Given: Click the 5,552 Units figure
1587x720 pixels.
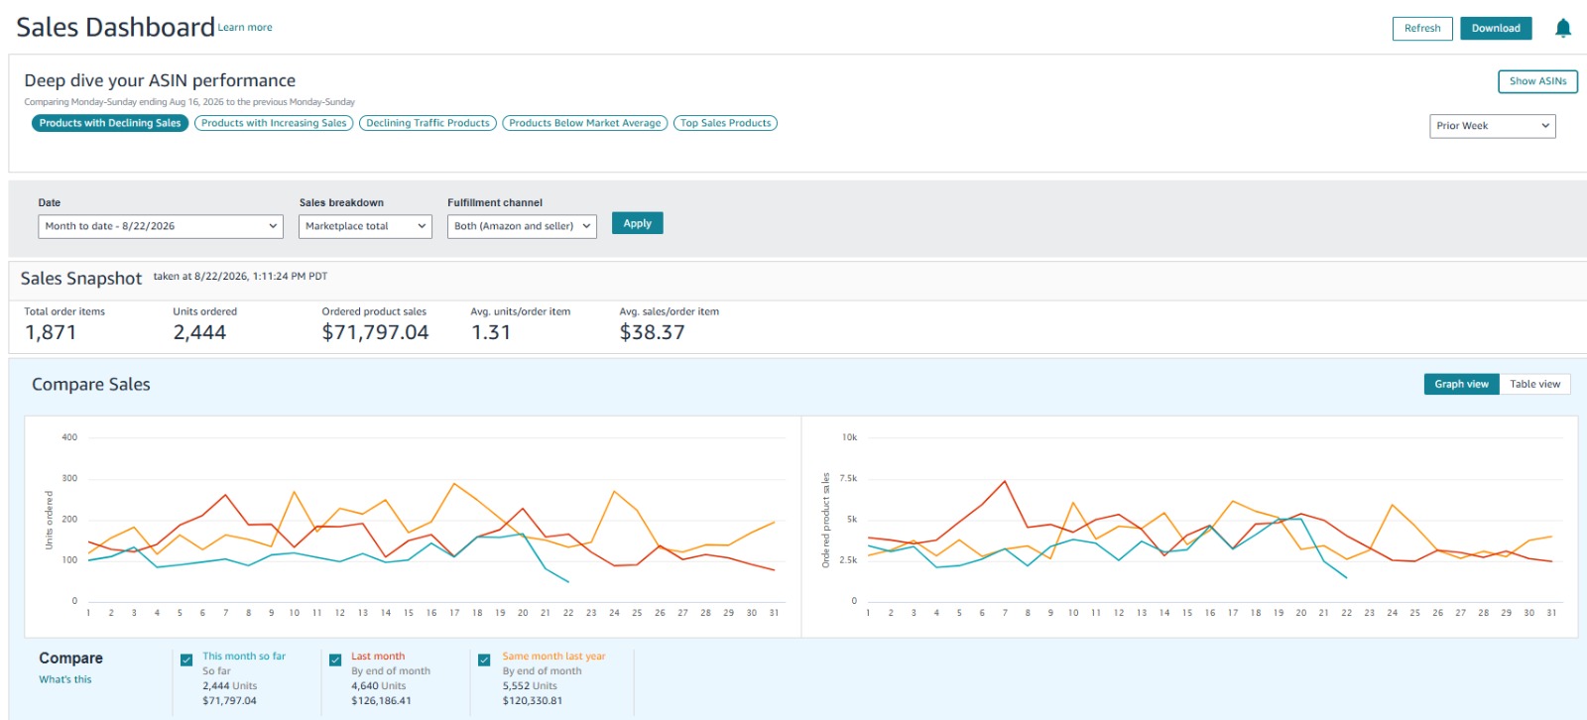Looking at the screenshot, I should click(x=530, y=686).
